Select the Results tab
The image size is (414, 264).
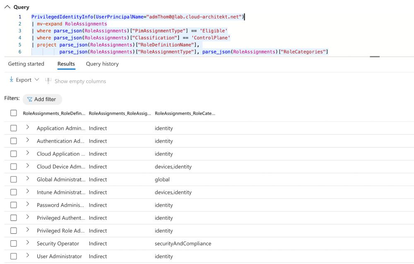[x=66, y=64]
